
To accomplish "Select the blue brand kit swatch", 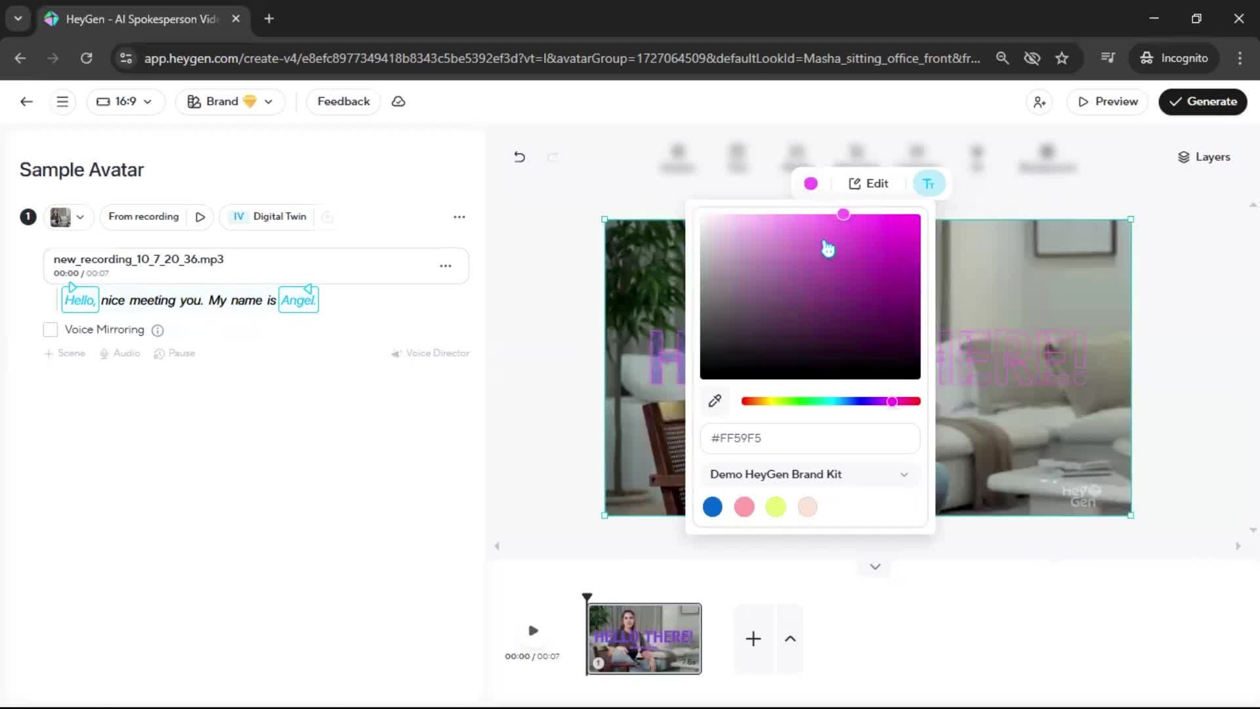I will coord(712,507).
